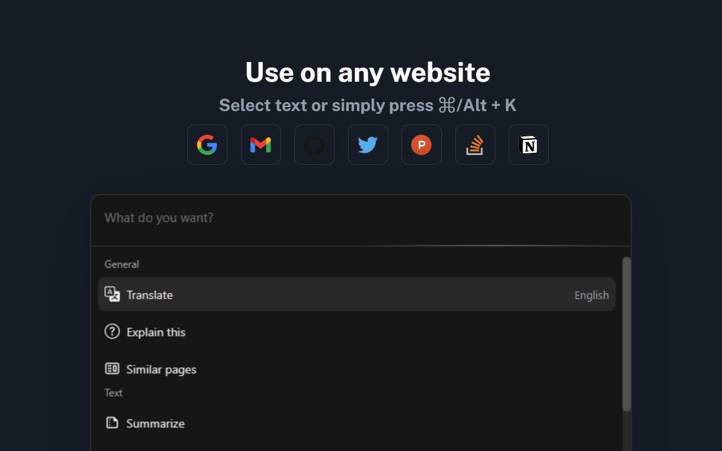Viewport: 722px width, 451px height.
Task: Click the Gmail icon tile
Action: pyautogui.click(x=261, y=145)
